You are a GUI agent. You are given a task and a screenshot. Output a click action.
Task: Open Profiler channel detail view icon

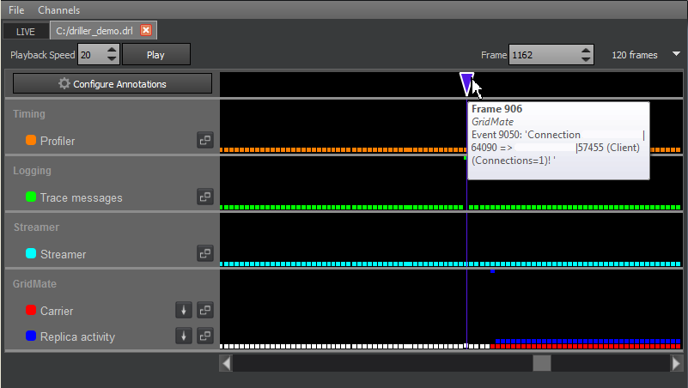(x=204, y=141)
